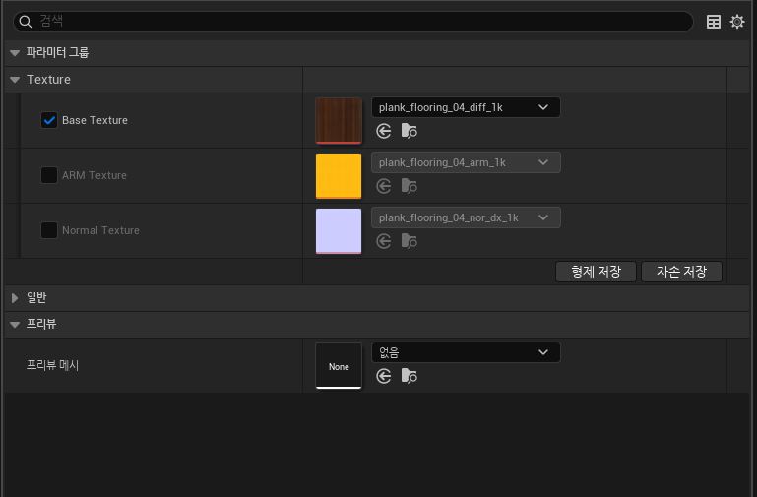
Task: Expand the 일반 section
Action: coord(15,297)
